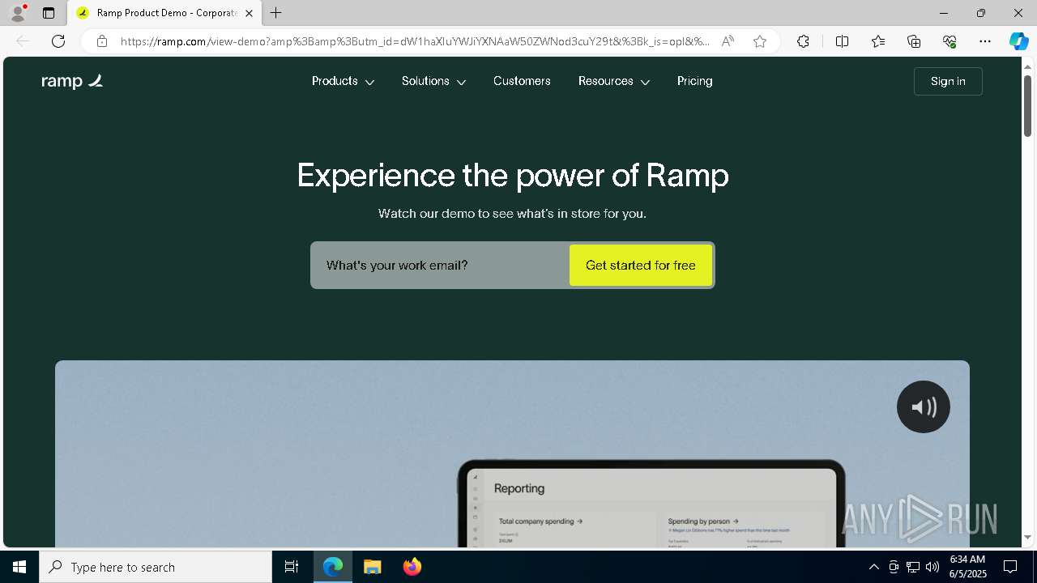Show hidden tray icons
This screenshot has width=1037, height=583.
pyautogui.click(x=873, y=567)
